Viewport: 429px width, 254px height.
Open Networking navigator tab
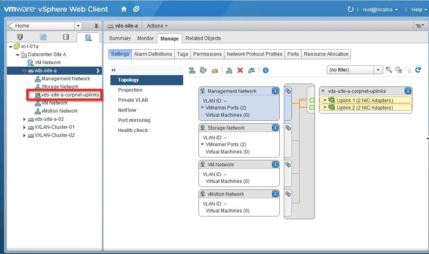(x=88, y=37)
